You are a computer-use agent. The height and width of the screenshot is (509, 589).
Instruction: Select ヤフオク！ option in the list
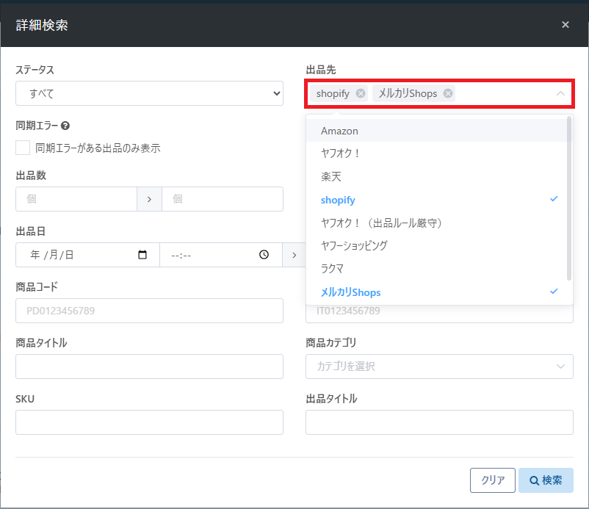pyautogui.click(x=436, y=154)
